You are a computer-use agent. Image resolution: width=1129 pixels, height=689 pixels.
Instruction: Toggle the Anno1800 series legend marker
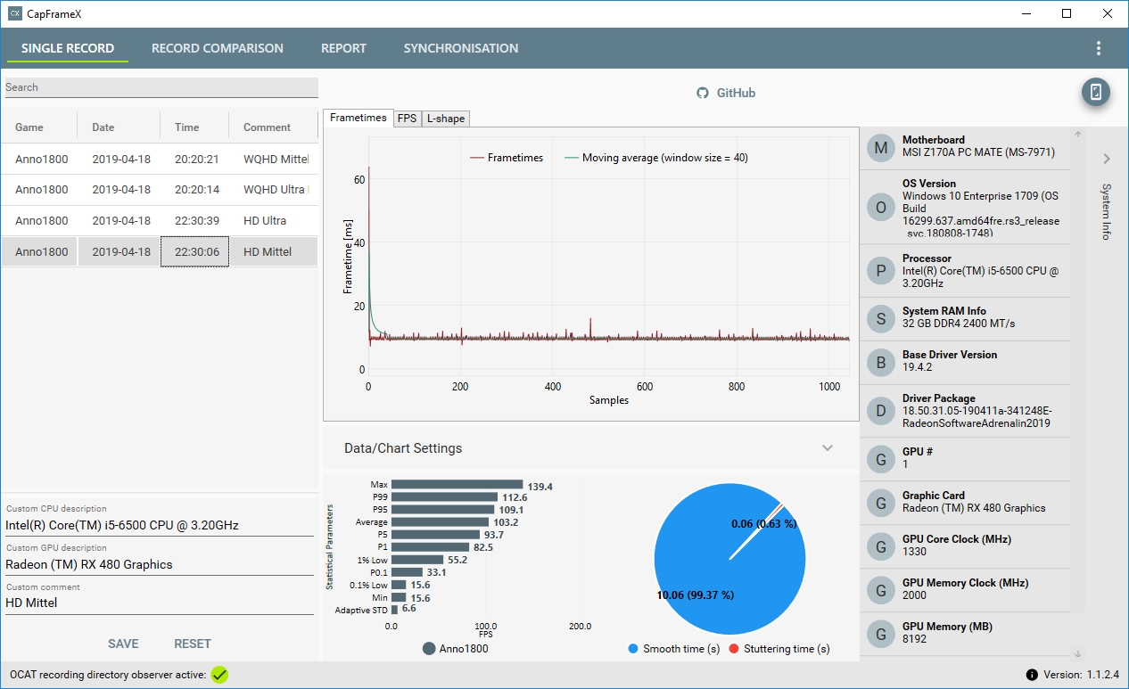pyautogui.click(x=429, y=649)
